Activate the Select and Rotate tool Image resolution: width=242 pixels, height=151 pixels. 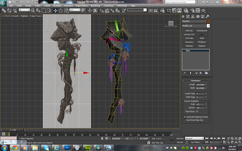point(61,11)
